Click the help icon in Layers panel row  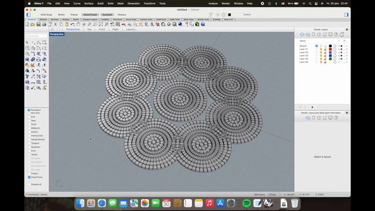click(336, 35)
